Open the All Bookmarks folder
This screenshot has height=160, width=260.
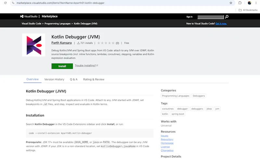[248, 10]
